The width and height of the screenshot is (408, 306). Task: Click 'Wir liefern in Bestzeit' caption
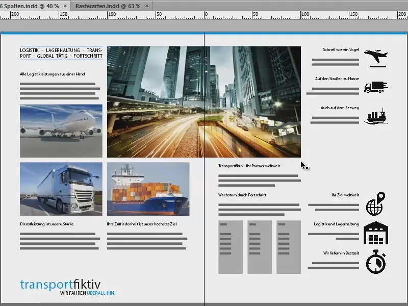click(x=341, y=253)
